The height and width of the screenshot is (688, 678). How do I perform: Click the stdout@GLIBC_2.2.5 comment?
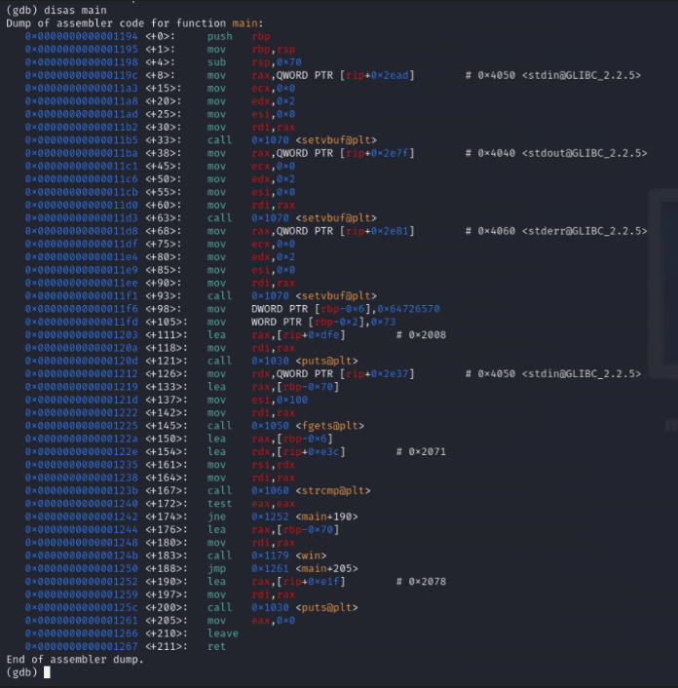coord(583,153)
